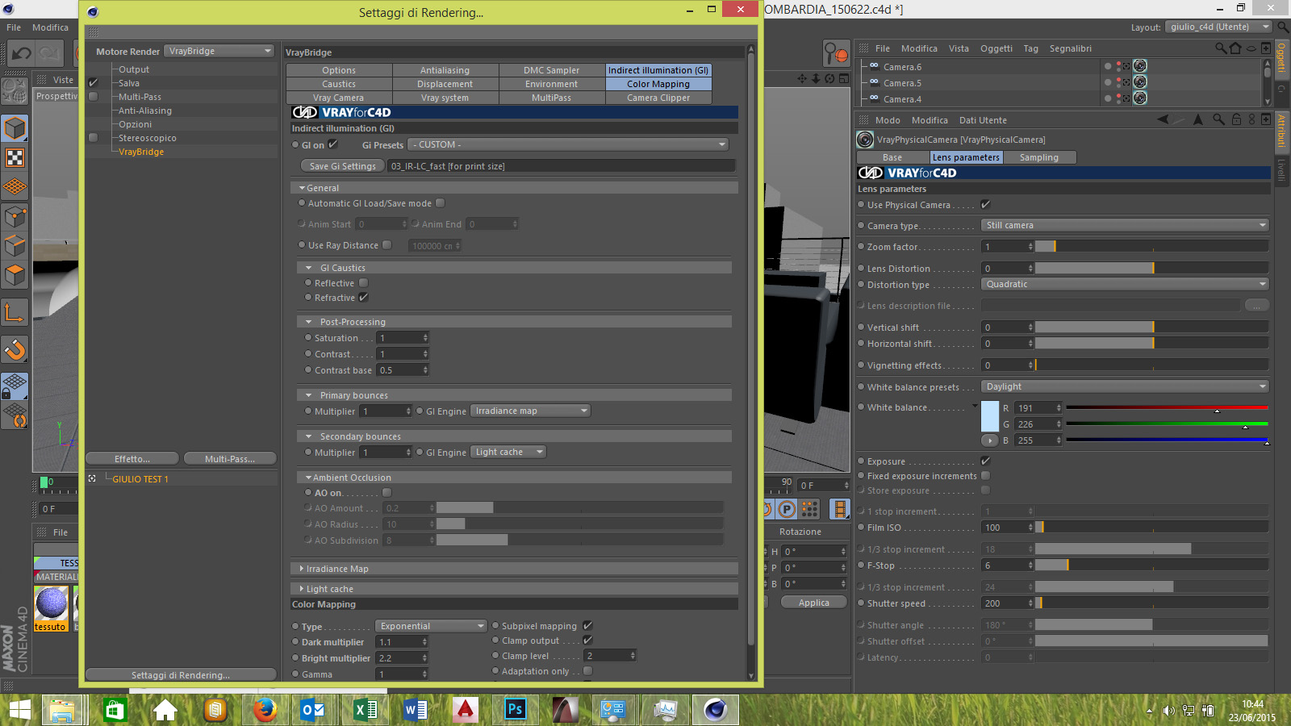Click the home icon in Object Manager
This screenshot has width=1291, height=726.
click(x=1235, y=48)
